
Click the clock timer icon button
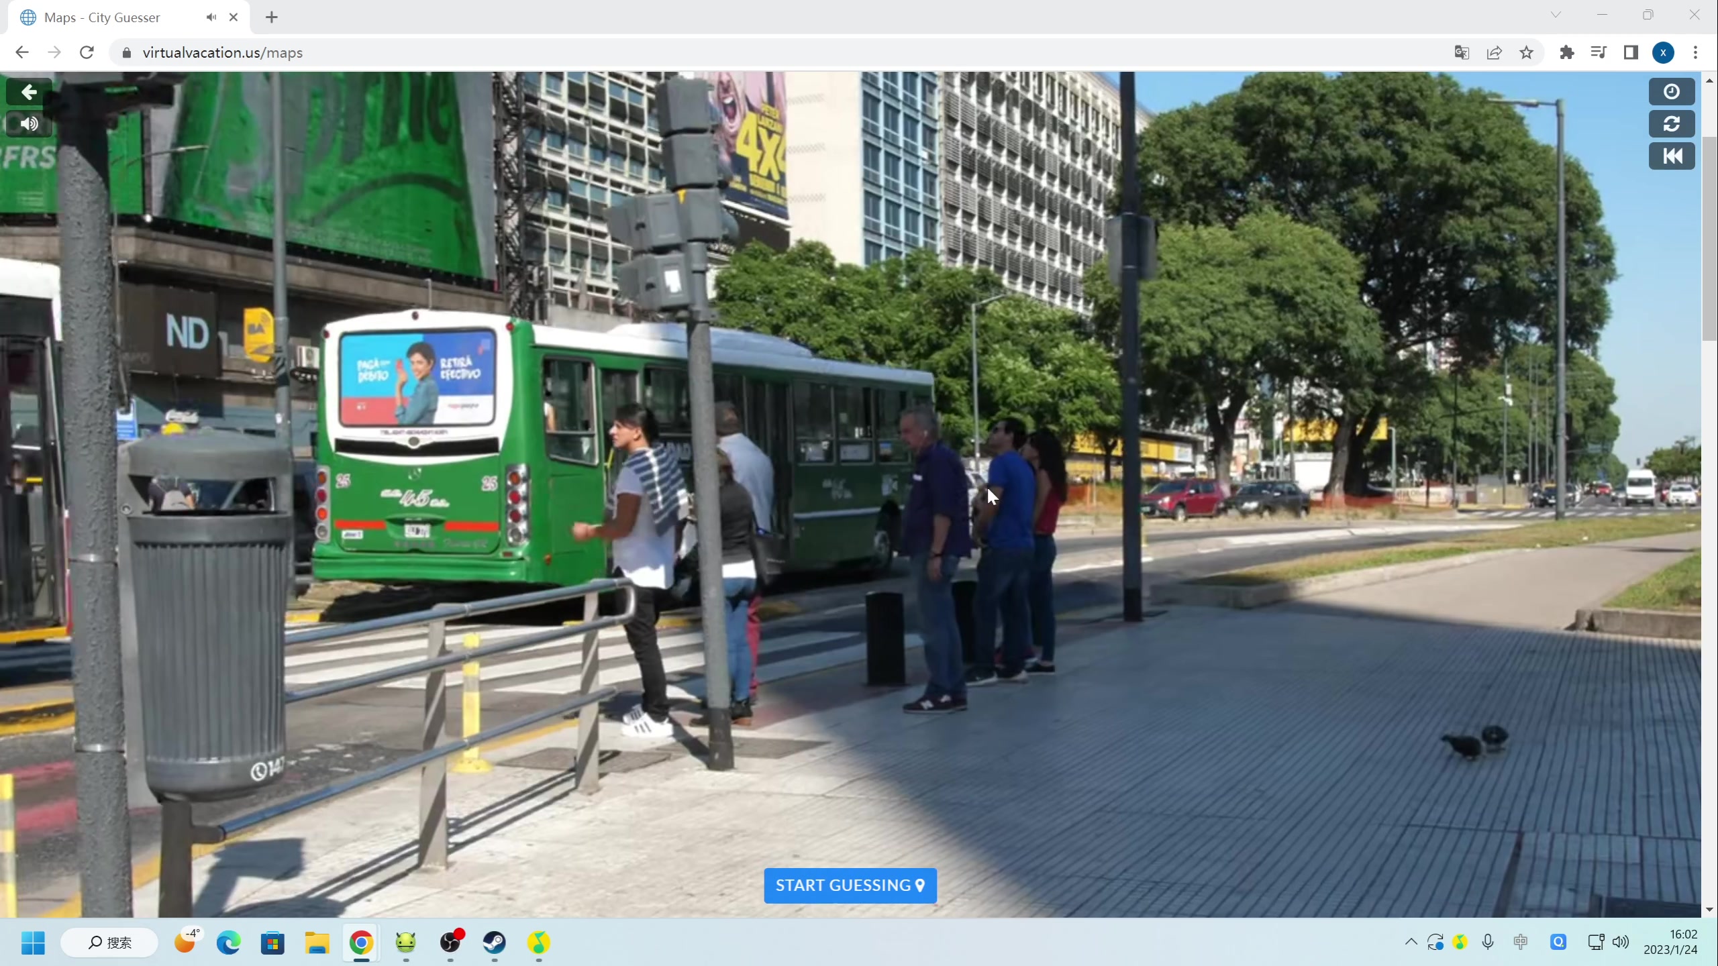pyautogui.click(x=1671, y=92)
